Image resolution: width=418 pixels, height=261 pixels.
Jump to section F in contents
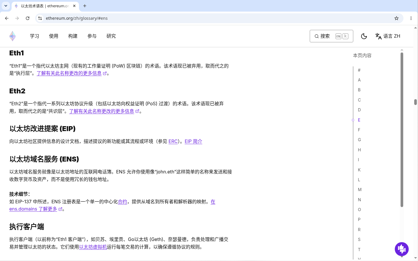point(359,130)
